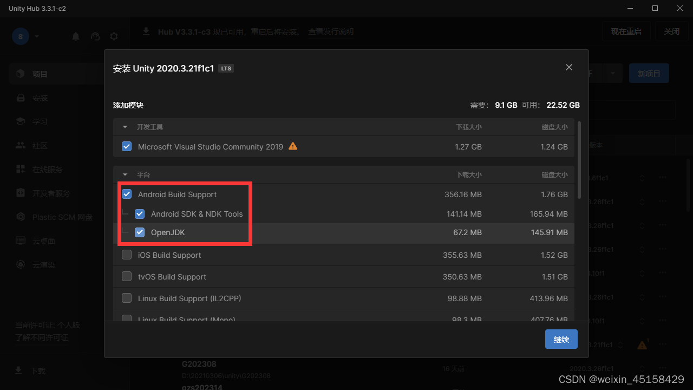The image size is (693, 390).
Task: Click the 22.52 GB available value
Action: pos(563,105)
